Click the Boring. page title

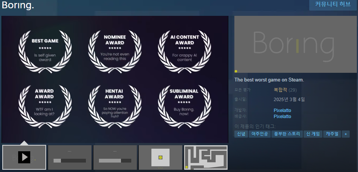(x=18, y=5)
